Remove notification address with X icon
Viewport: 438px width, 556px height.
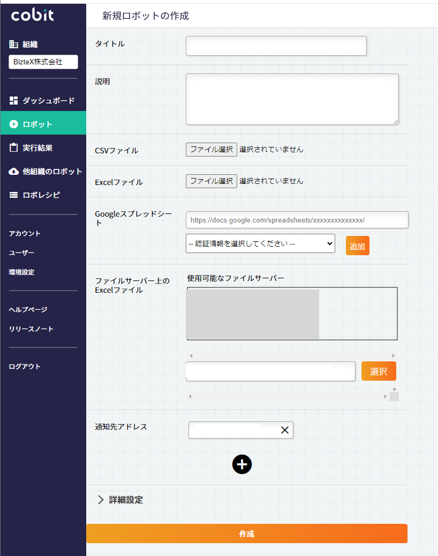click(x=285, y=430)
